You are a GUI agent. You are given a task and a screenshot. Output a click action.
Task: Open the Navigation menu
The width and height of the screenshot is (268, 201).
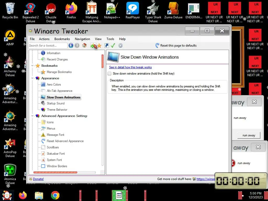tap(82, 39)
